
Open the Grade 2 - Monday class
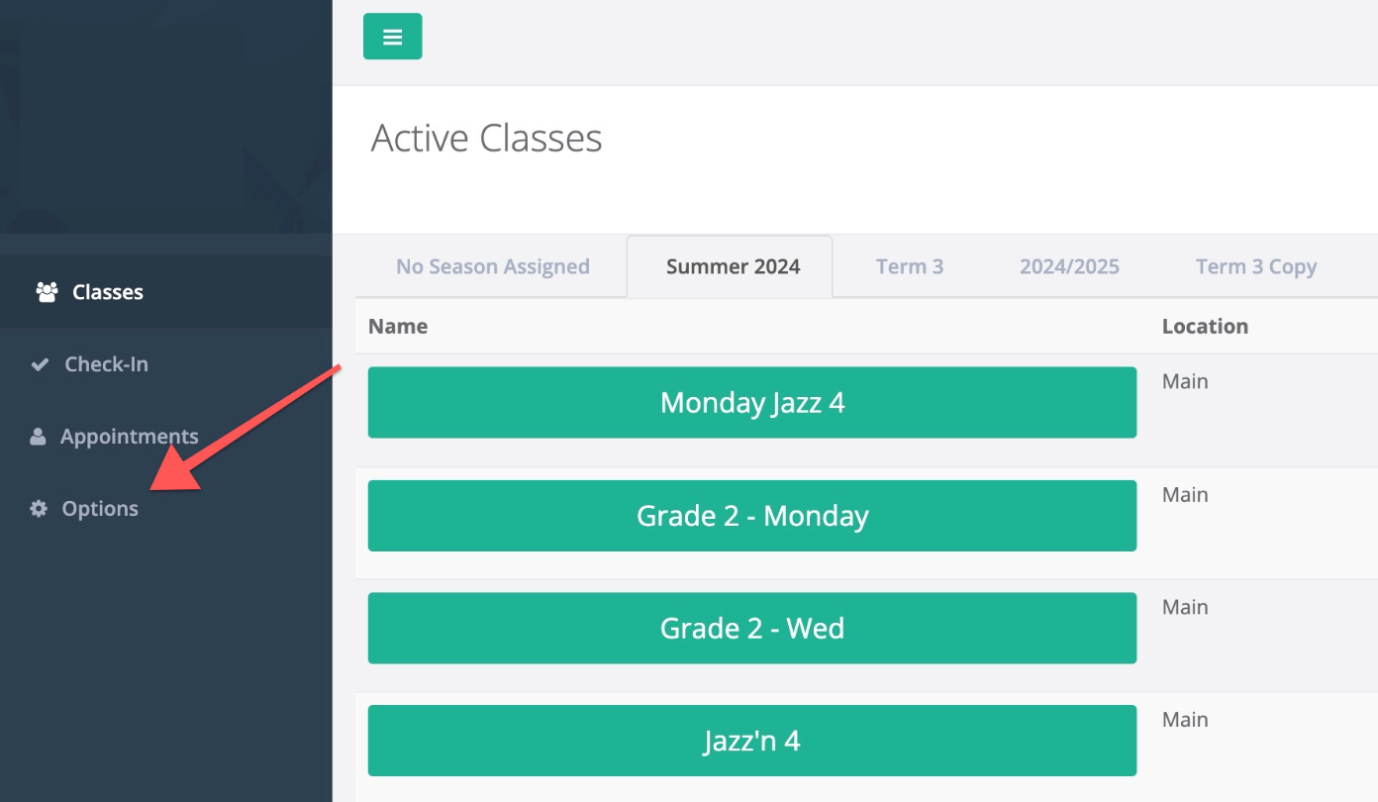pos(752,516)
